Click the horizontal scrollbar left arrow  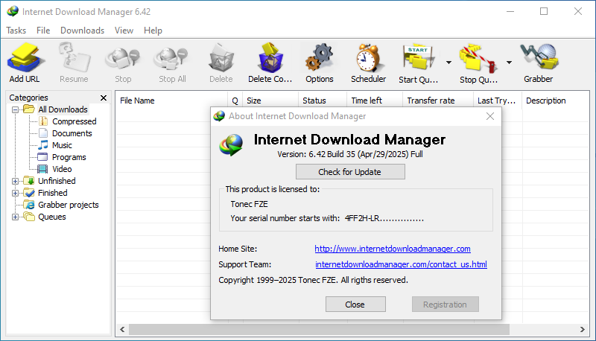tap(122, 329)
